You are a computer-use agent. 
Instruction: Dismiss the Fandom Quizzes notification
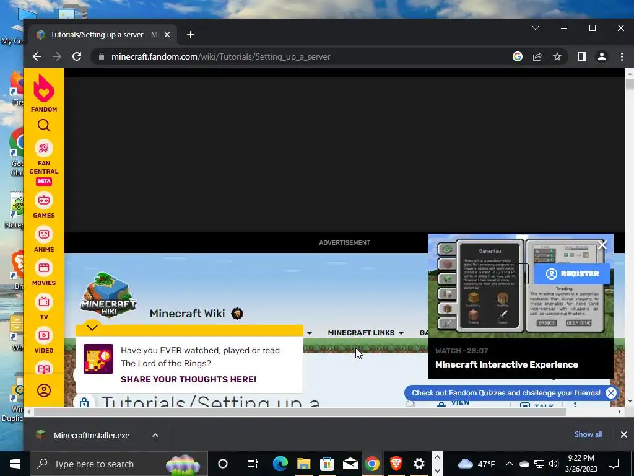point(611,392)
